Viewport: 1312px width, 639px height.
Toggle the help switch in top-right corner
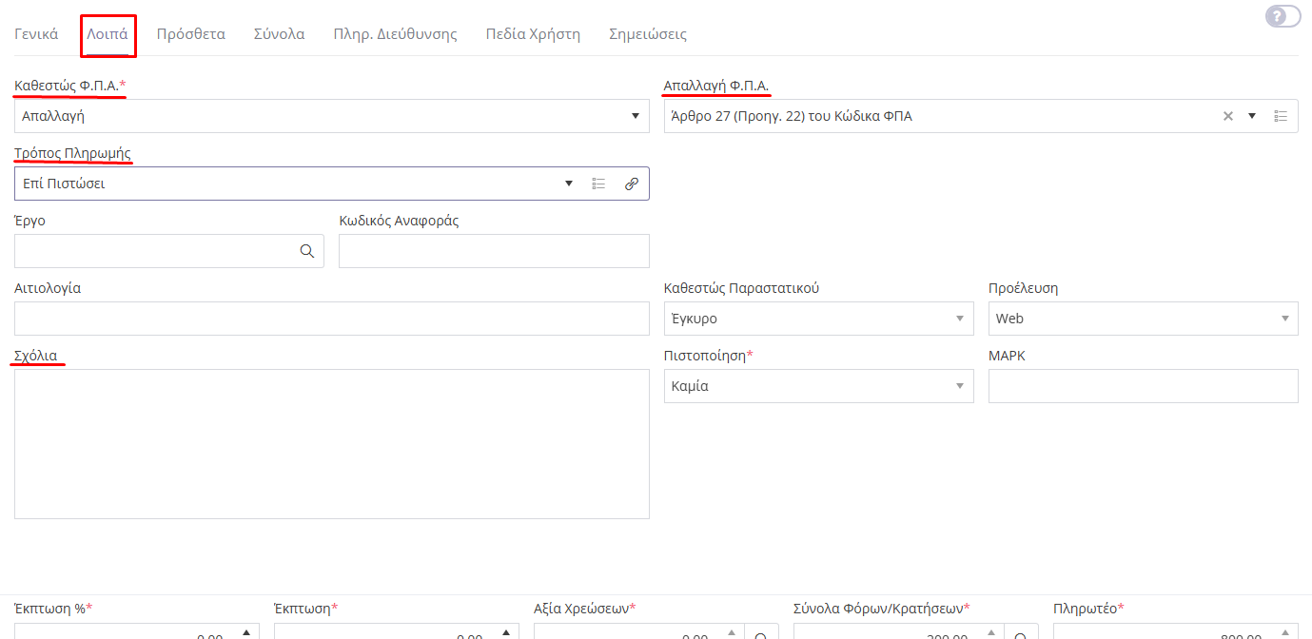[x=1283, y=16]
